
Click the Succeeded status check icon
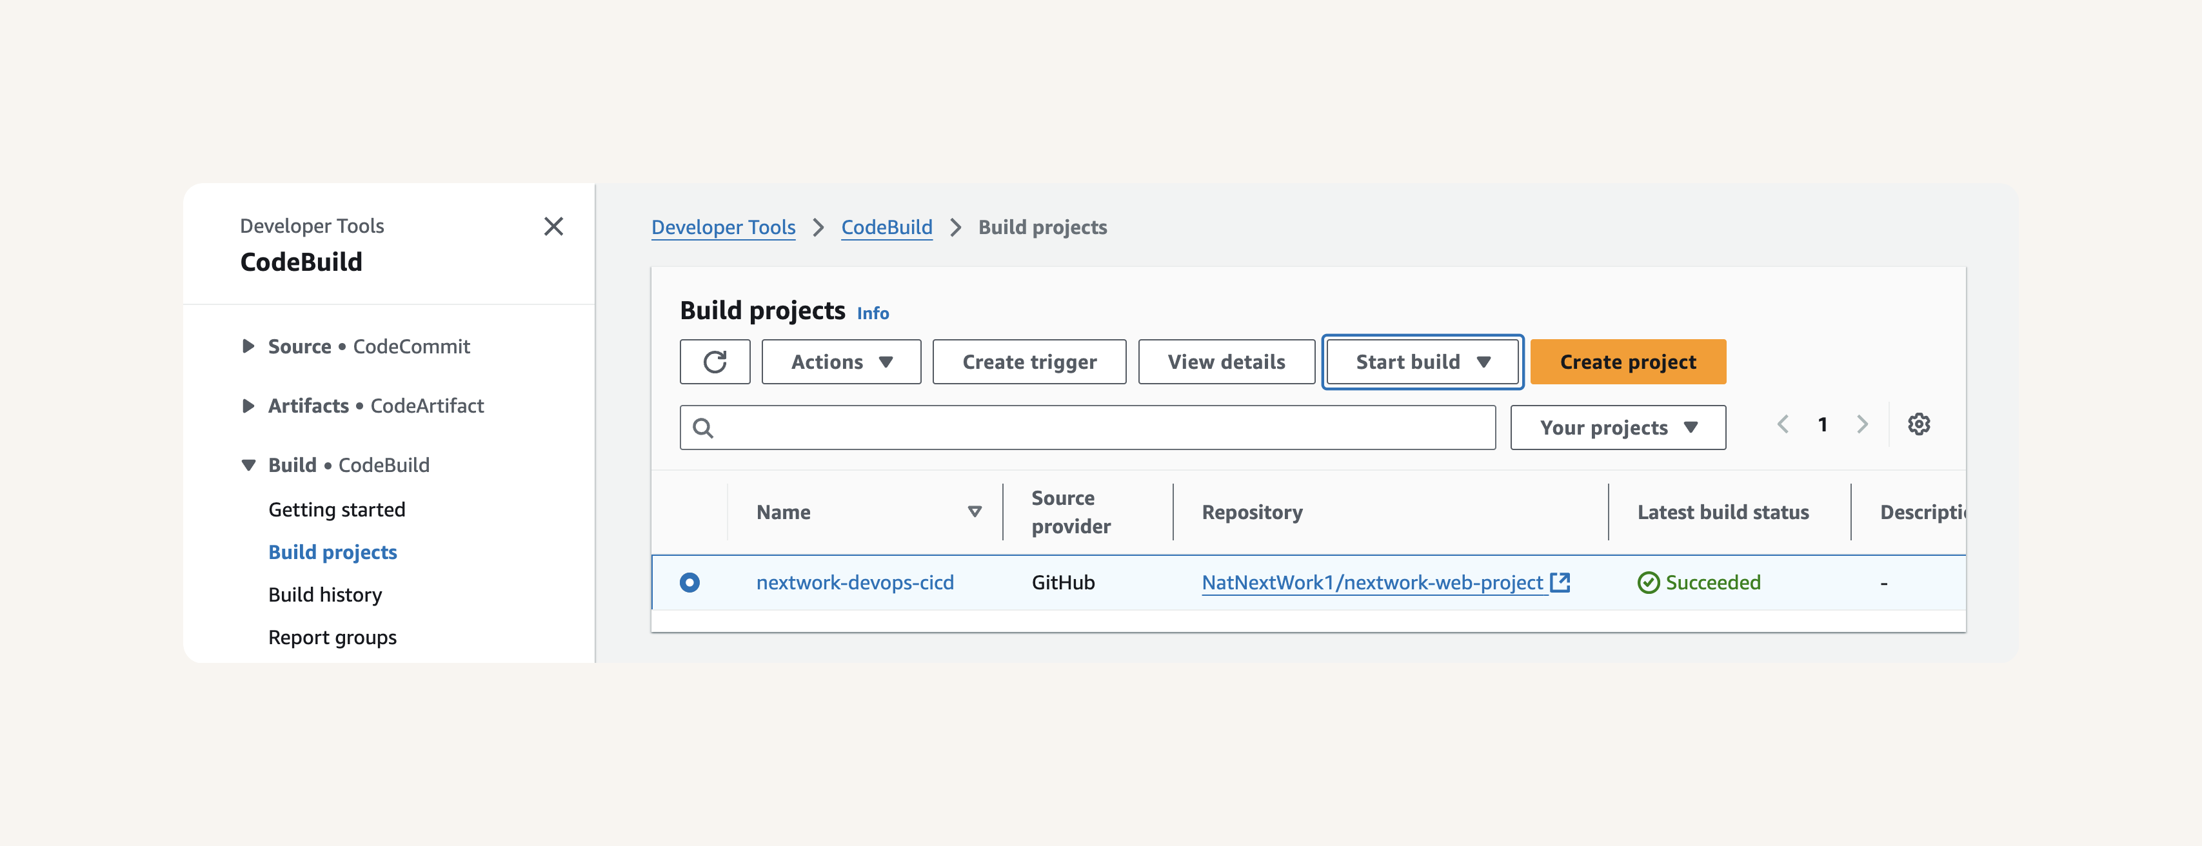click(1648, 583)
